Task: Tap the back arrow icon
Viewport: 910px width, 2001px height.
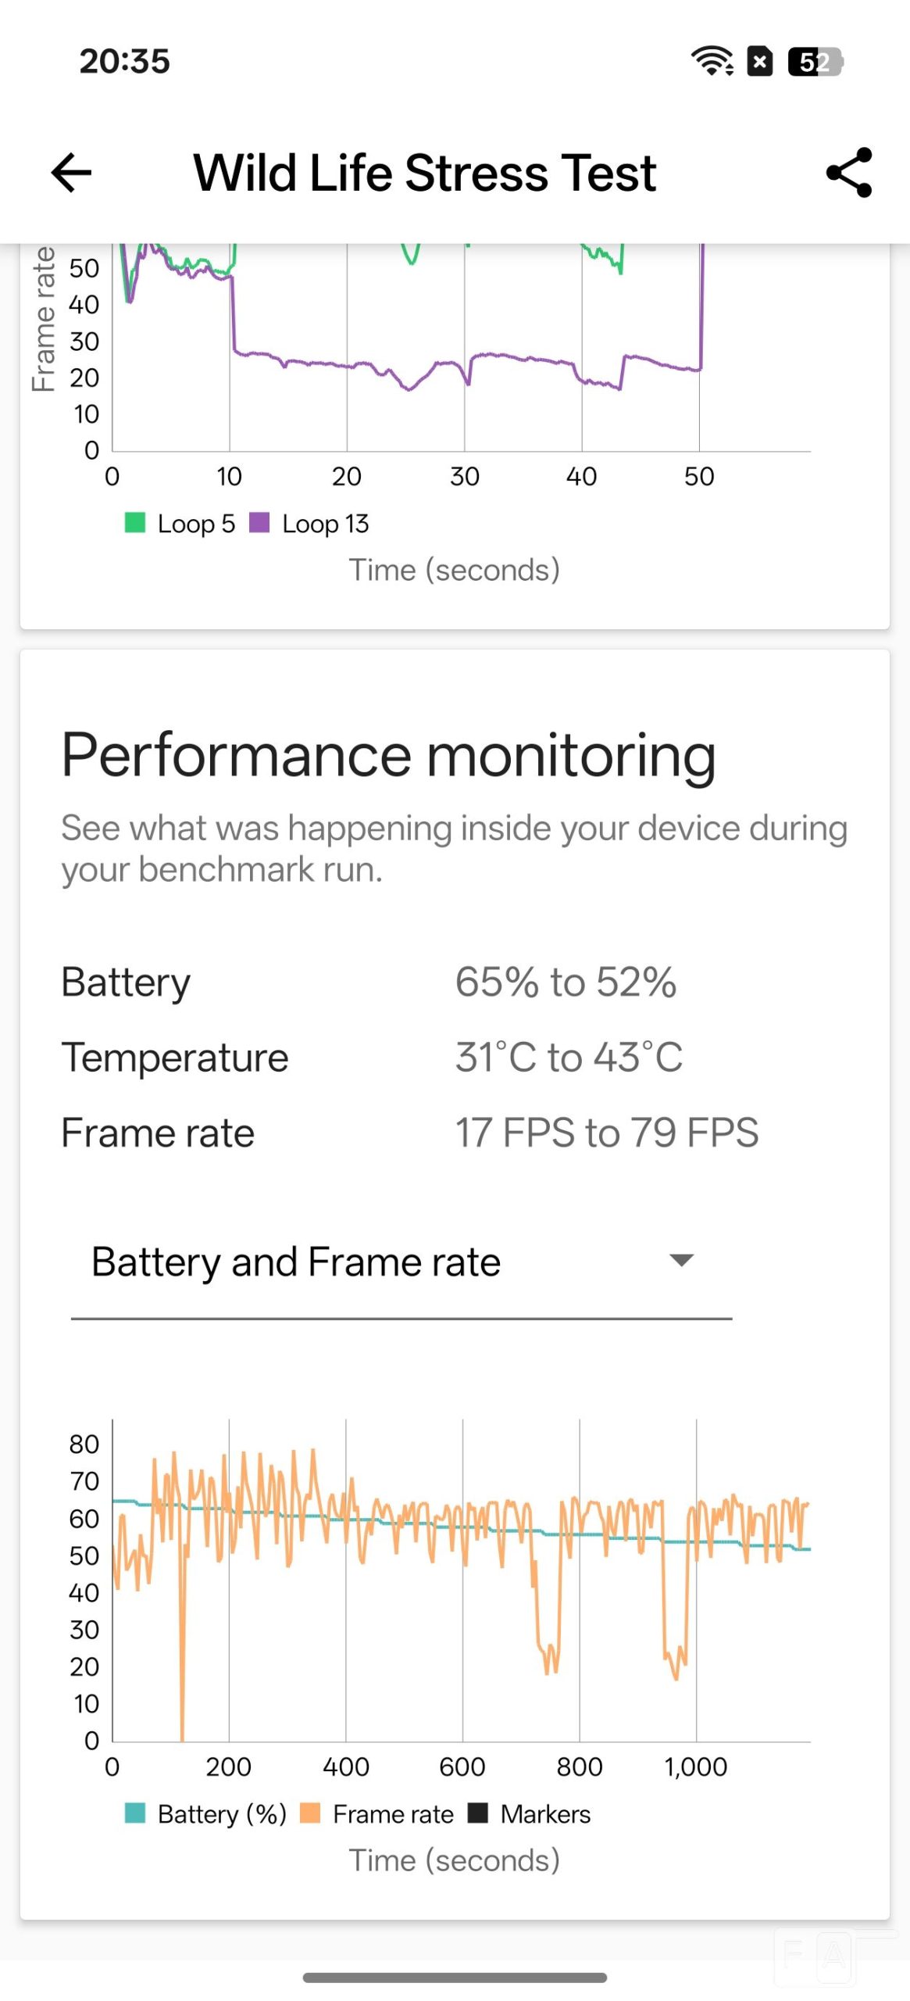Action: click(71, 172)
